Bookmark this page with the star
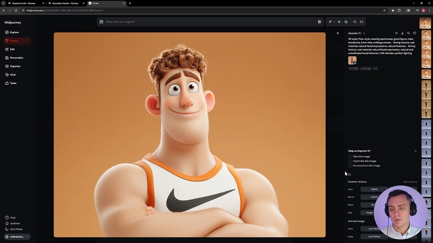433x243 pixels. [385, 11]
